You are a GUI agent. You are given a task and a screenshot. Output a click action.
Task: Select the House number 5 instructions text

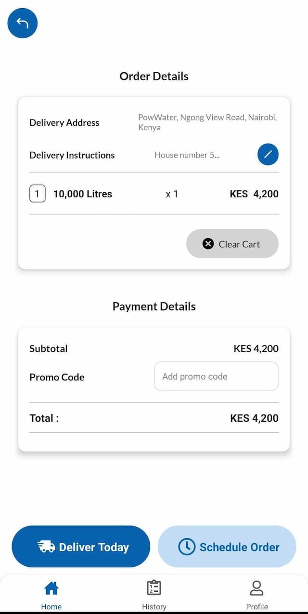[x=187, y=155]
